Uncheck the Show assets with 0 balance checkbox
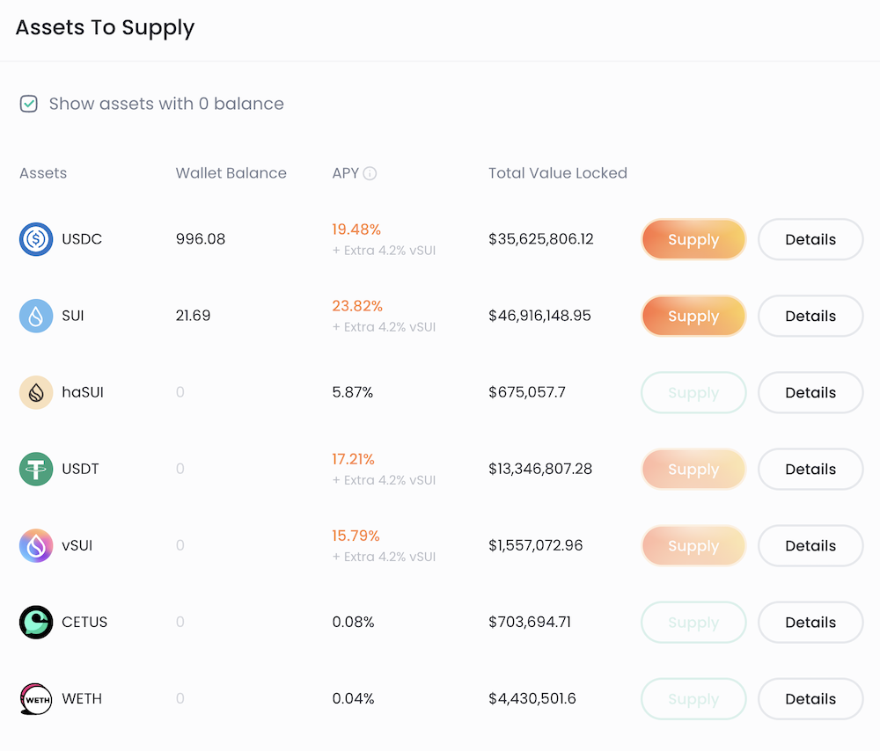880x751 pixels. [27, 104]
